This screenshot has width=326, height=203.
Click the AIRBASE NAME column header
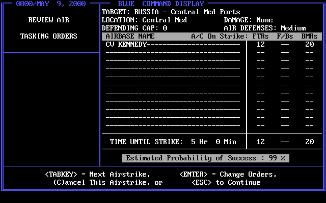pos(130,36)
